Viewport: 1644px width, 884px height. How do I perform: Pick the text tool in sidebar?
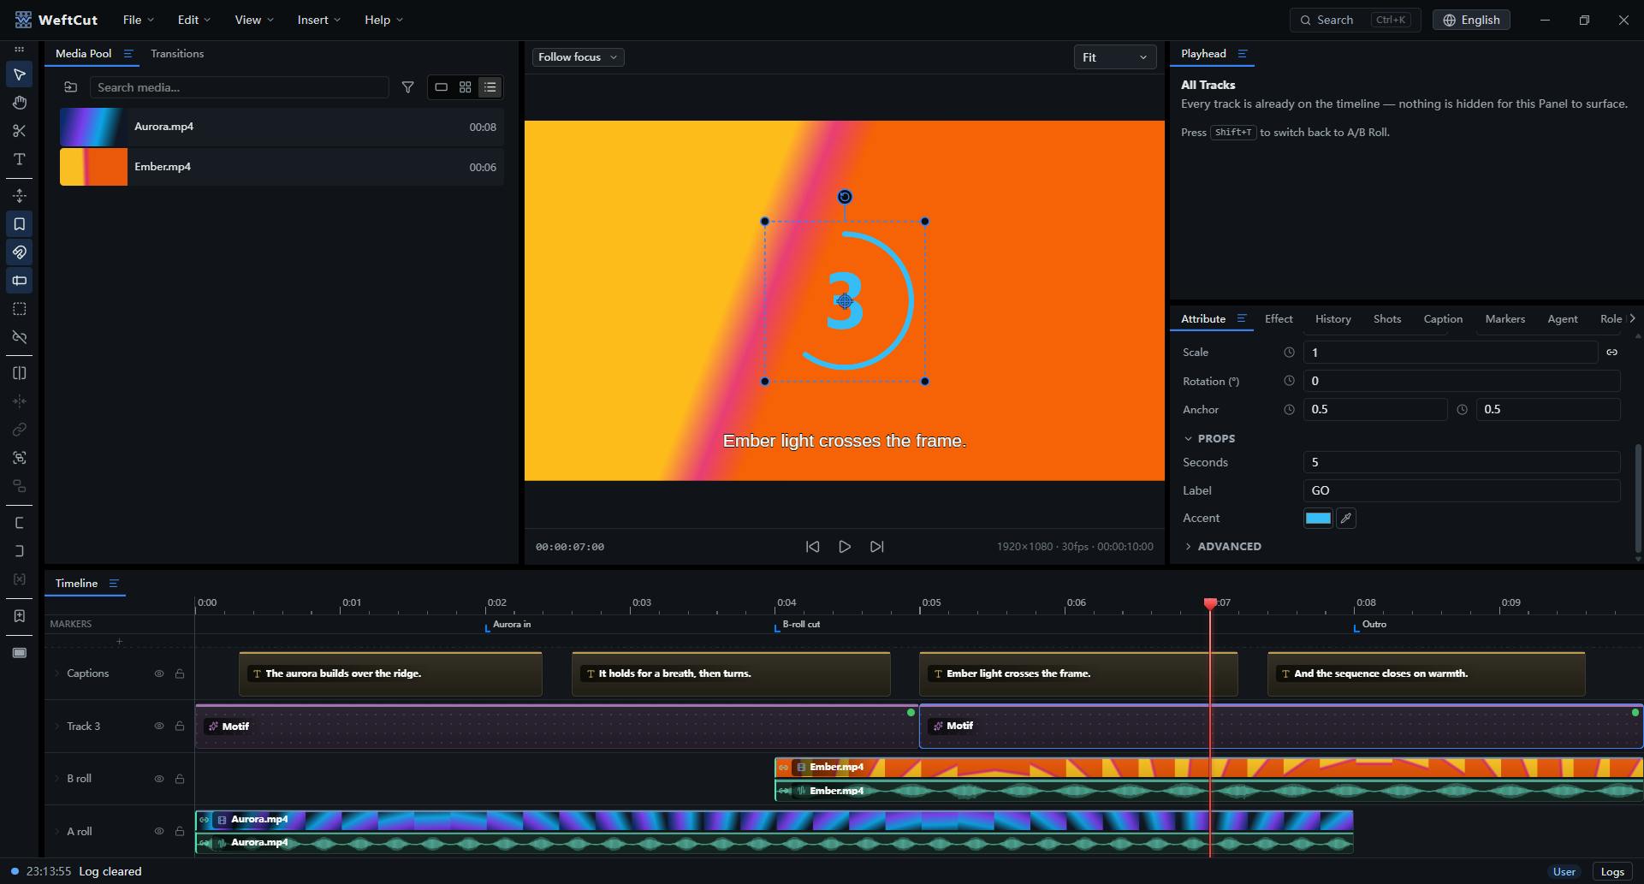pos(19,159)
